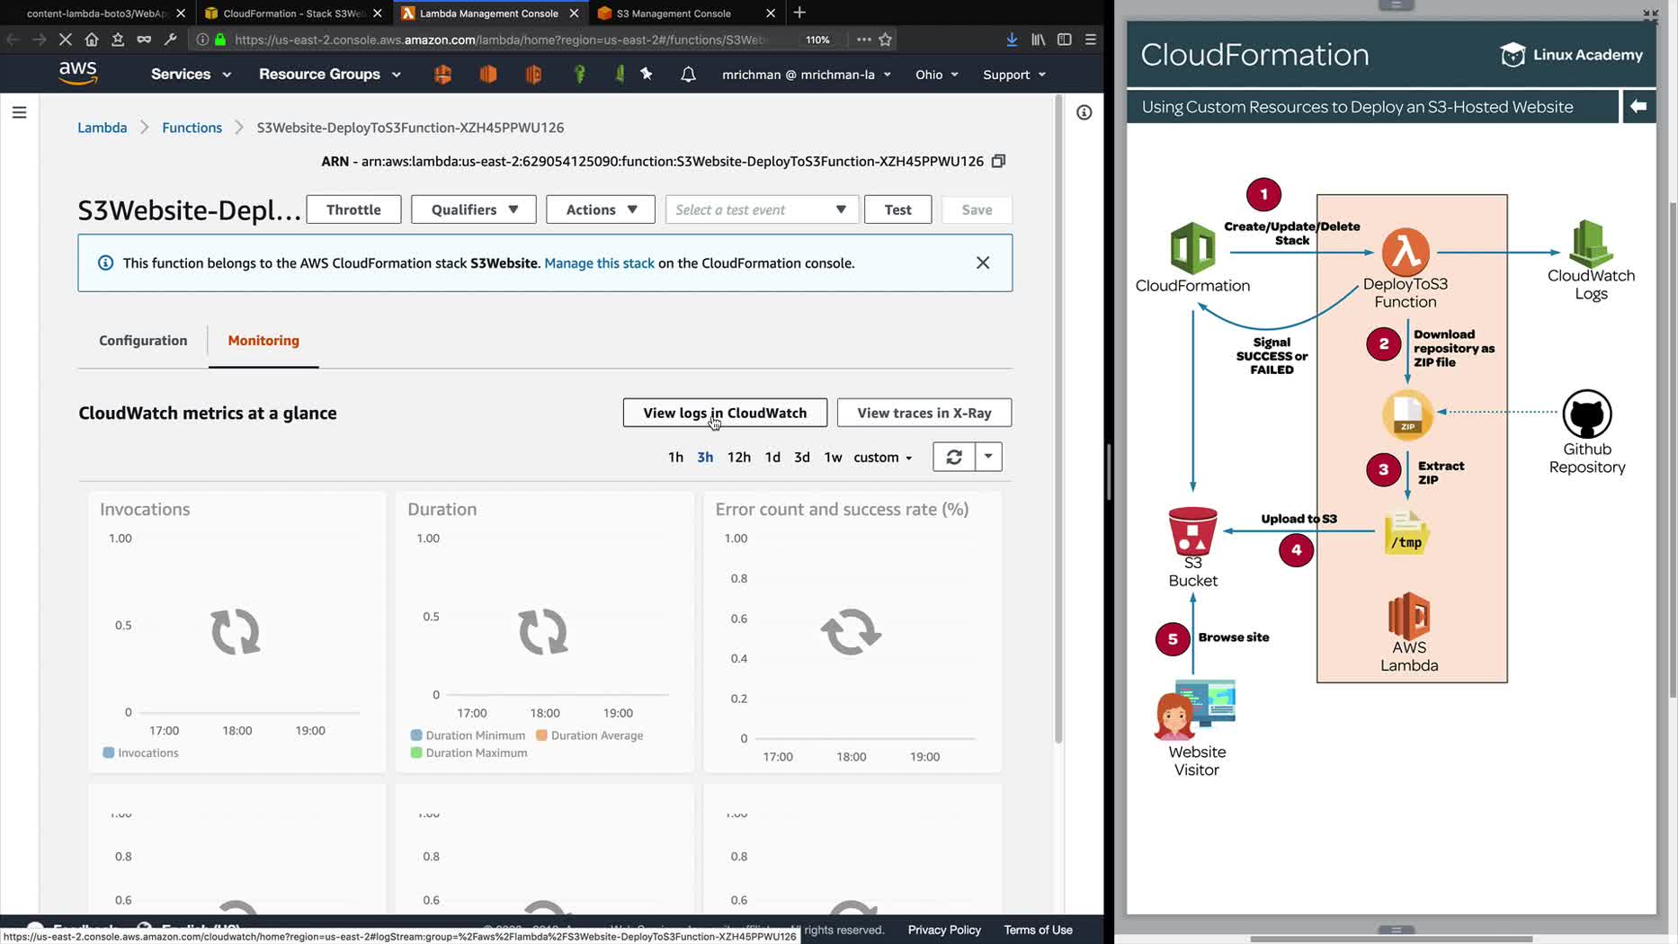1678x944 pixels.
Task: Click the CloudFormation icon in diagram
Action: click(x=1192, y=248)
